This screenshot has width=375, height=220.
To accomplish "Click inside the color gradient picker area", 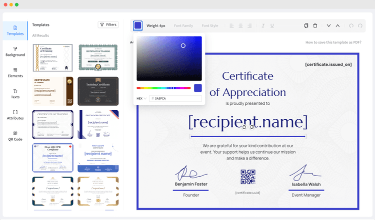I will pos(169,58).
